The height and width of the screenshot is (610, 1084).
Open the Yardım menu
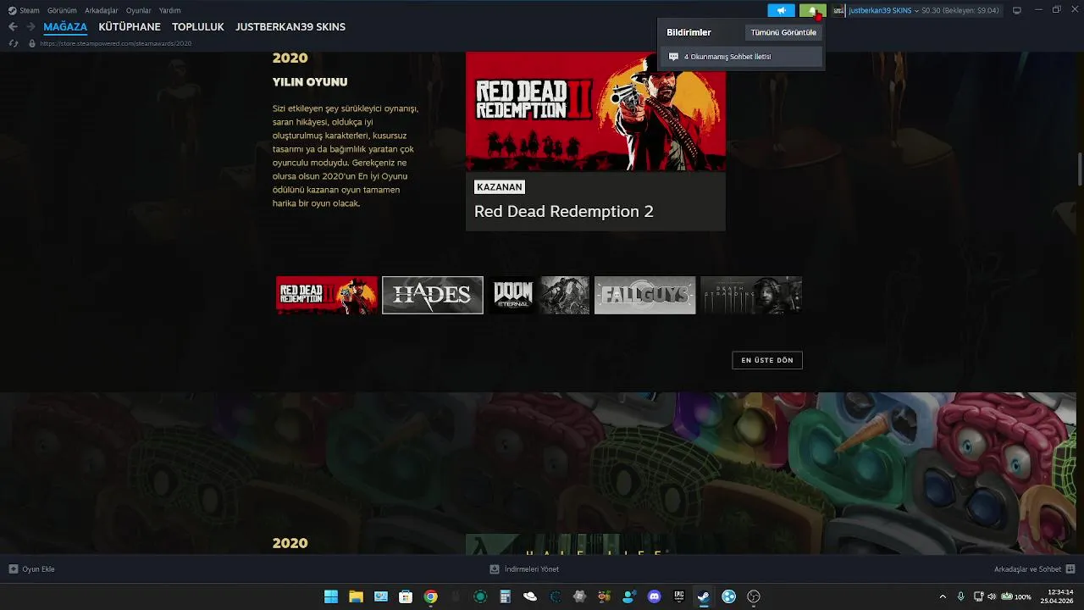click(x=170, y=10)
